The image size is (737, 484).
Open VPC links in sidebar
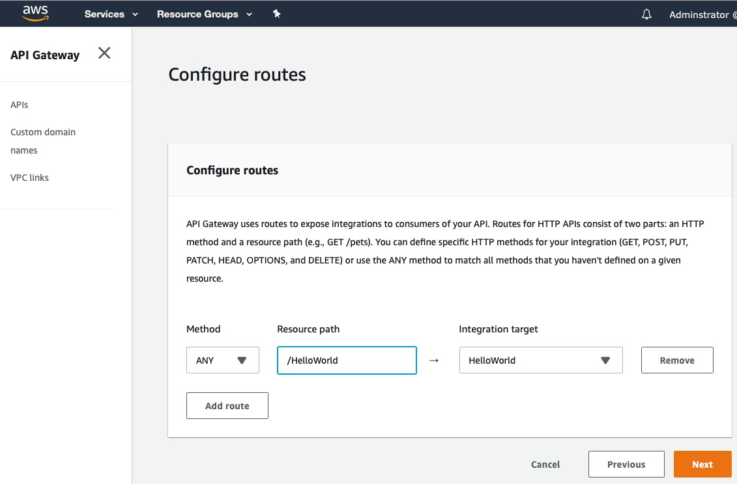point(29,178)
